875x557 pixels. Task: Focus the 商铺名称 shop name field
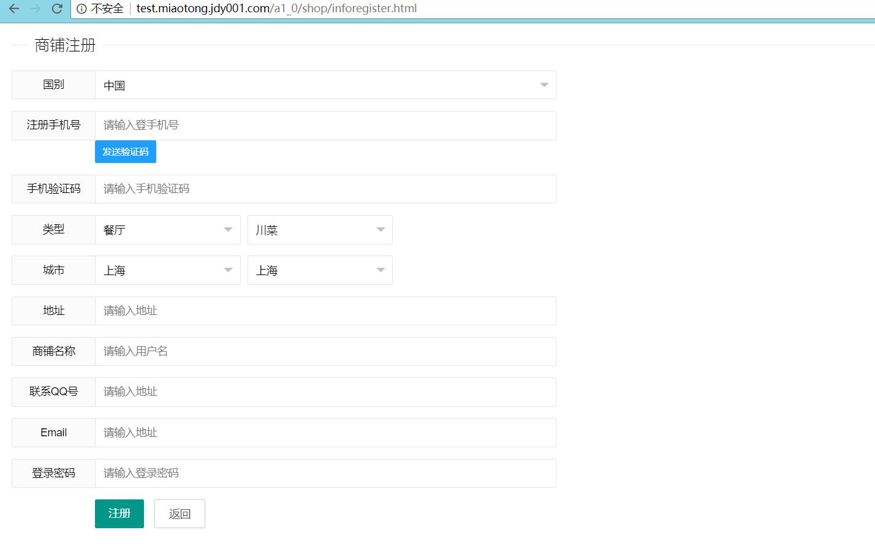(325, 351)
